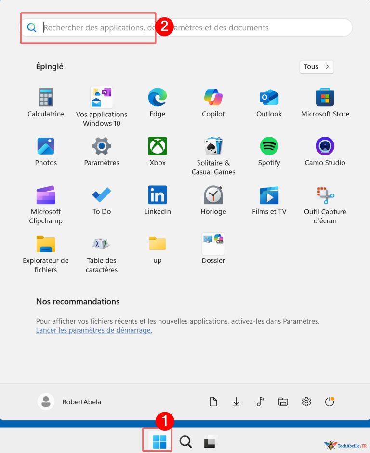Image resolution: width=370 pixels, height=453 pixels.
Task: Open the Photos app
Action: pyautogui.click(x=46, y=151)
